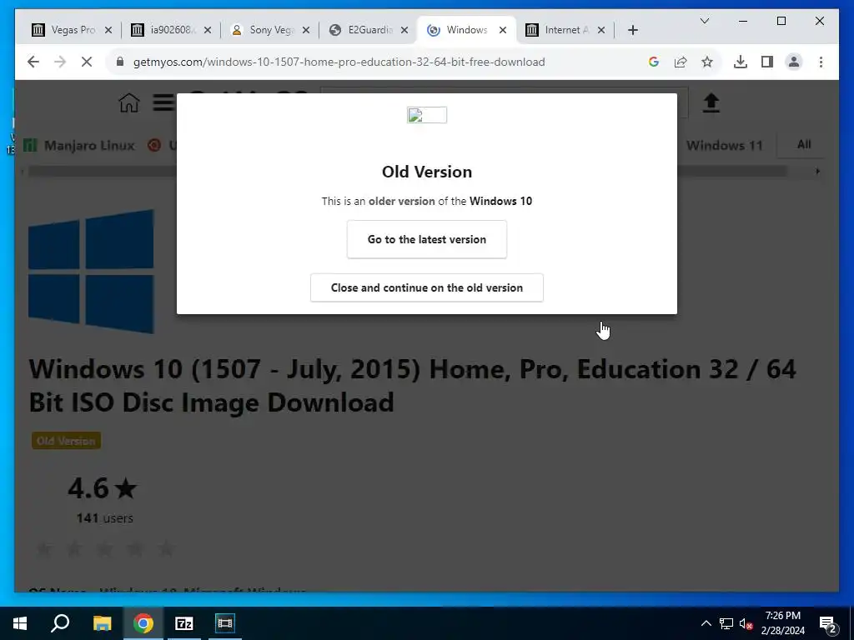The image size is (854, 640).
Task: Click the address bar URL
Action: coord(339,62)
